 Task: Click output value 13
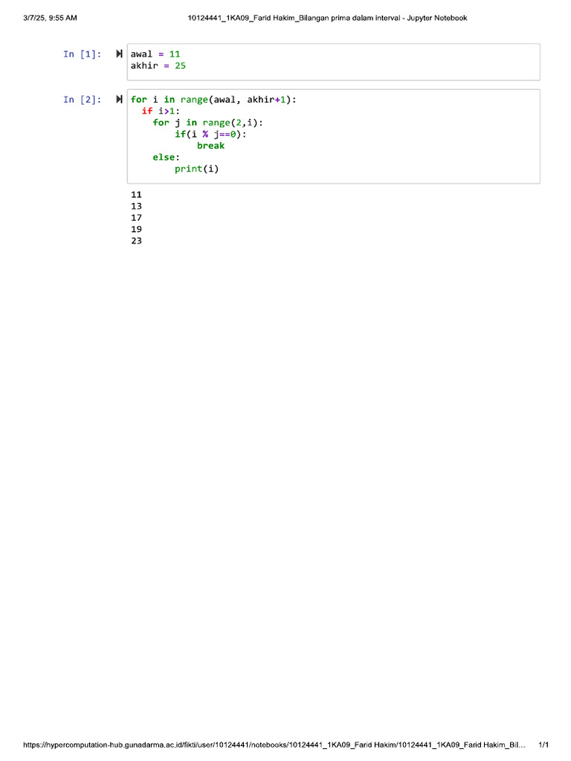pos(137,207)
